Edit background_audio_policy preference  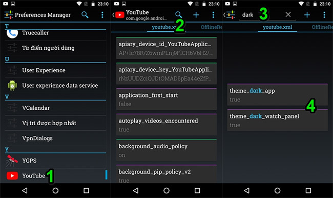pyautogui.click(x=167, y=150)
